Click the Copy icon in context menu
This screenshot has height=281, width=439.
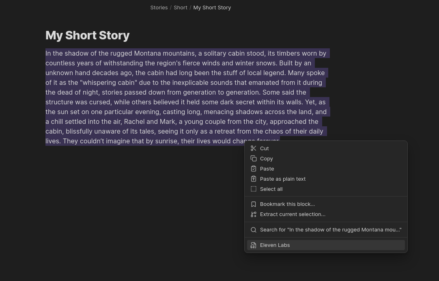pyautogui.click(x=253, y=159)
